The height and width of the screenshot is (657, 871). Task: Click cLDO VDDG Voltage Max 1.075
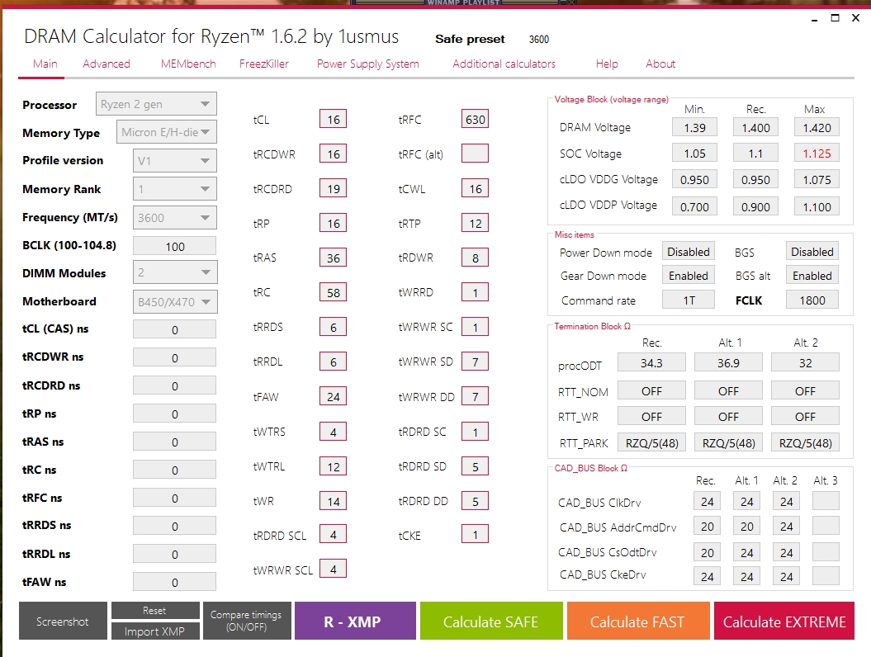click(x=817, y=179)
